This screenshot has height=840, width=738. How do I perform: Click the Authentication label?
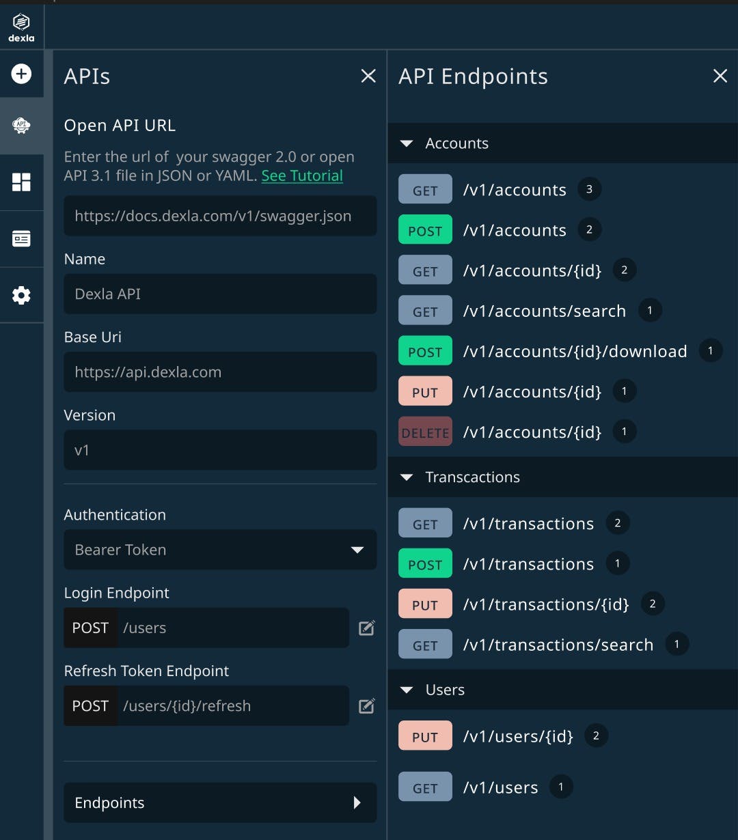(x=115, y=515)
